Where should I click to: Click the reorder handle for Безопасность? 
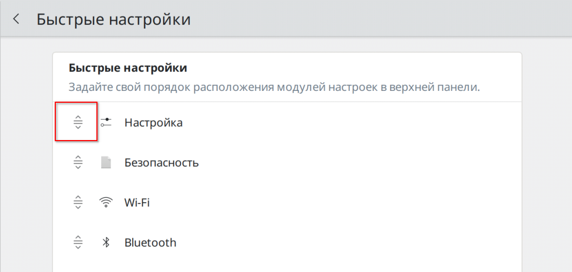pyautogui.click(x=78, y=162)
